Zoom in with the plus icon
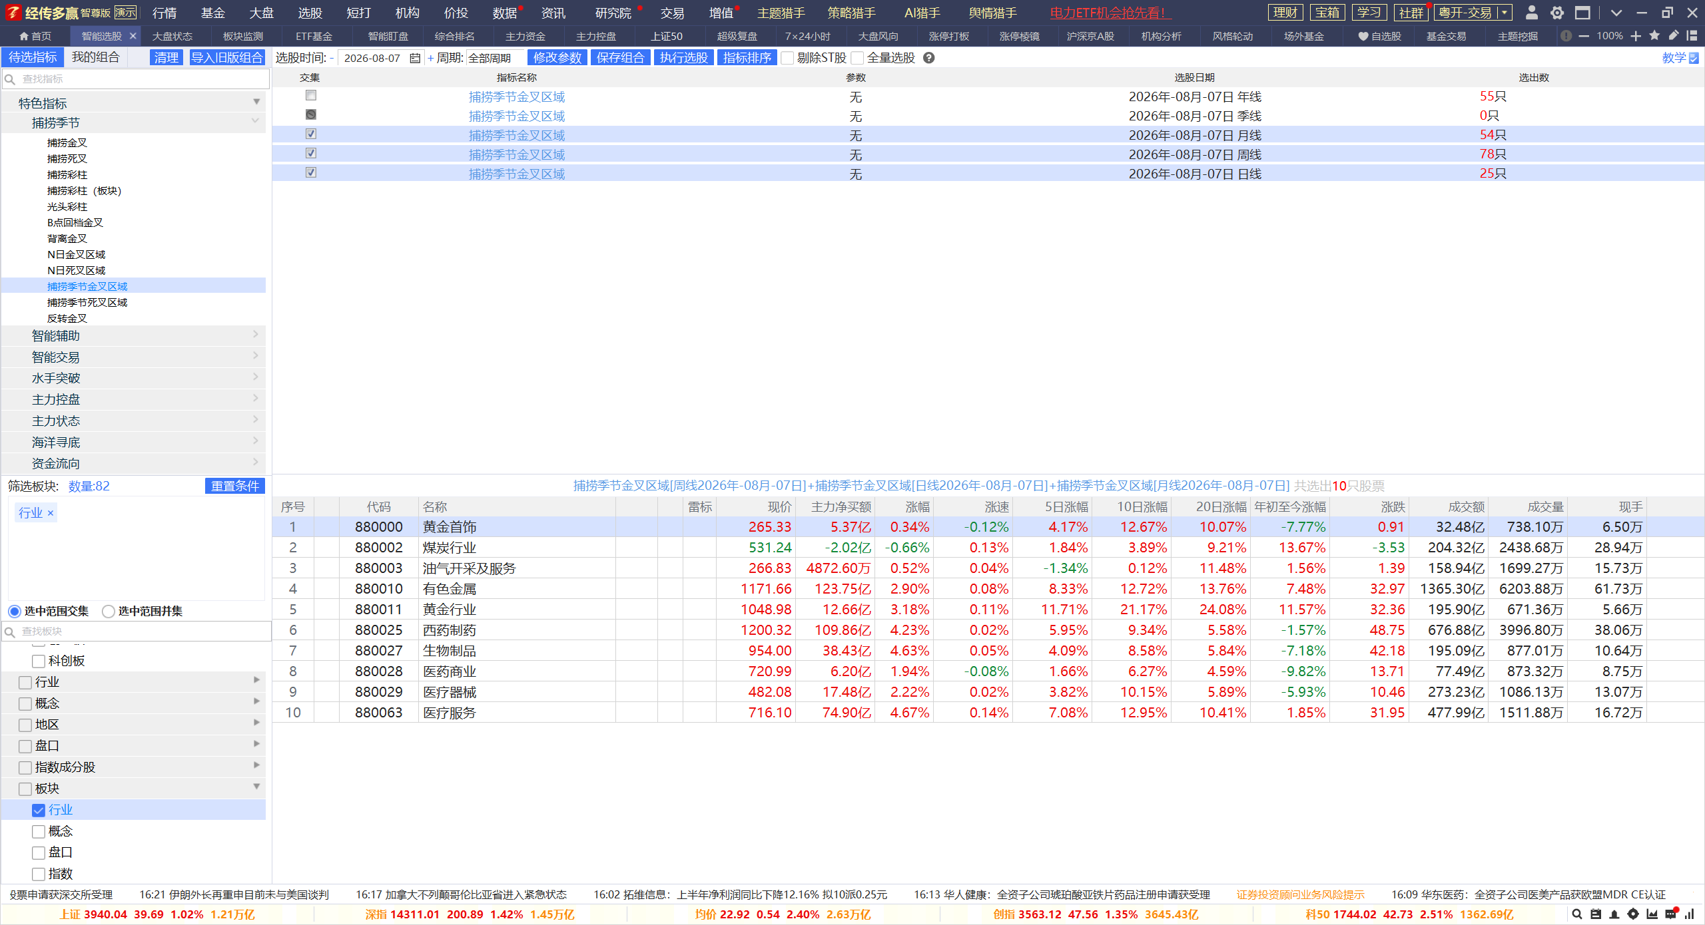 (x=1636, y=36)
